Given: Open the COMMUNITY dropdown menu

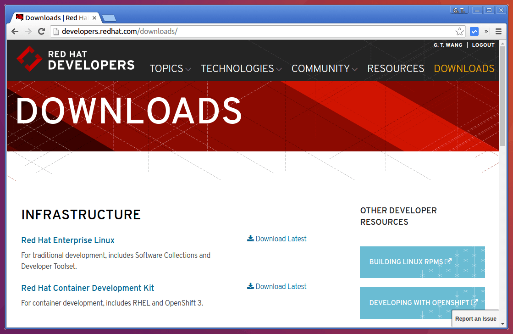Looking at the screenshot, I should coord(324,68).
